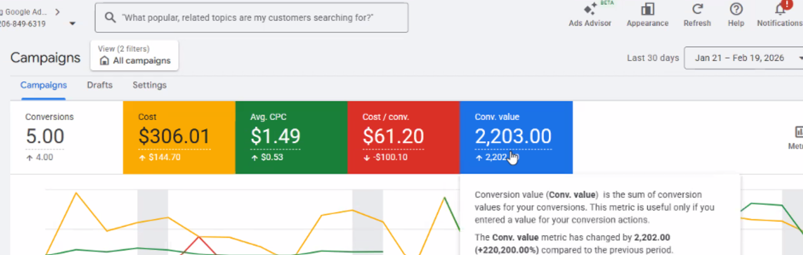
Task: Switch to the Drafts tab
Action: 100,85
